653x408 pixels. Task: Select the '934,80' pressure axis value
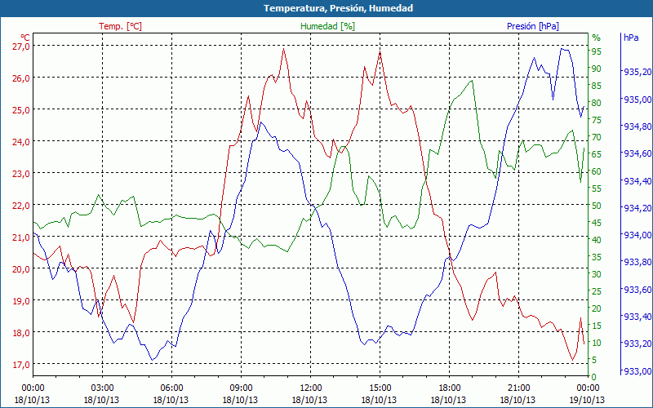tap(637, 126)
